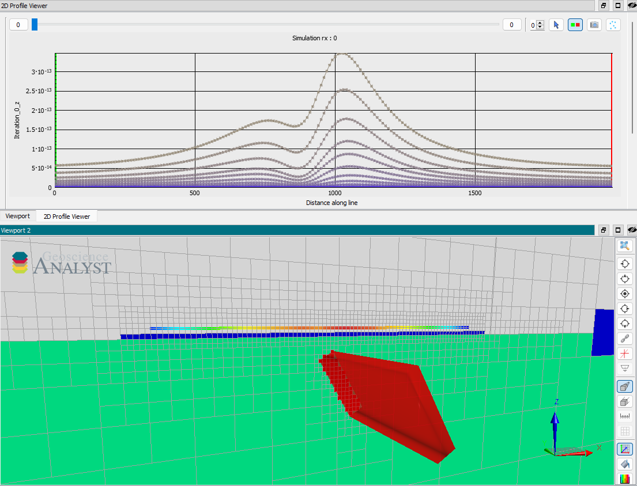Screen dimensions: 637x486
Task: Click the blue slider handle in profile viewer
Action: tap(35, 24)
